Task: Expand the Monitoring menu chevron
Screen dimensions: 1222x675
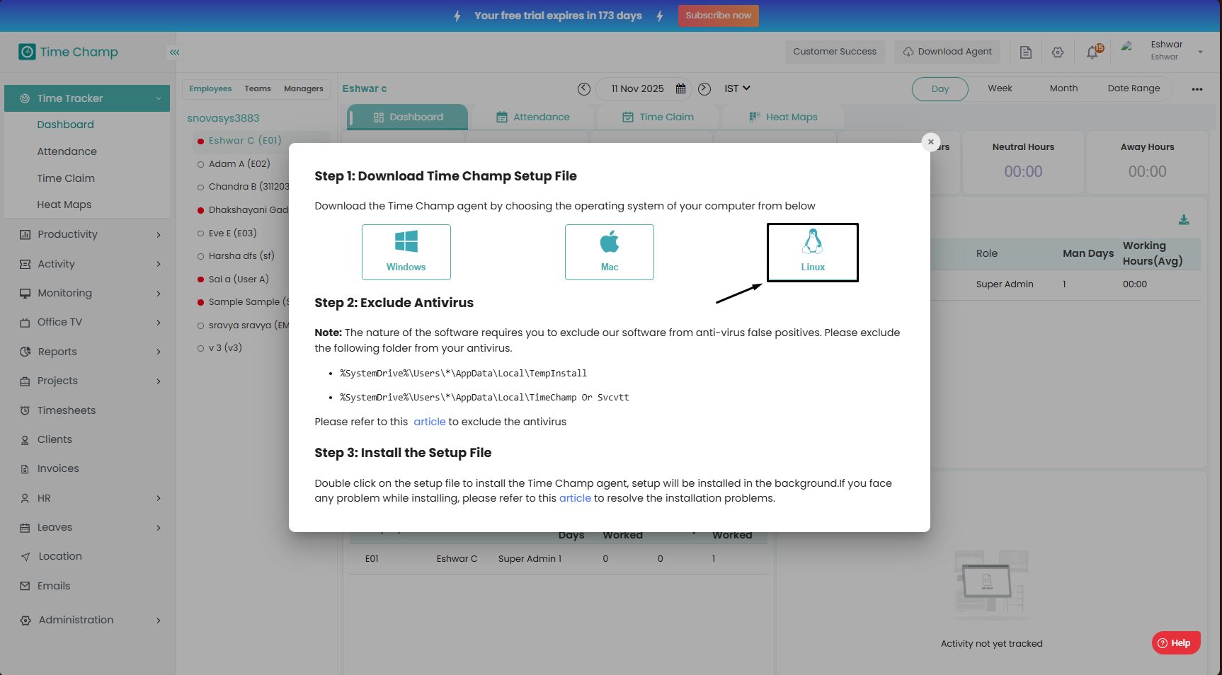Action: coord(159,294)
